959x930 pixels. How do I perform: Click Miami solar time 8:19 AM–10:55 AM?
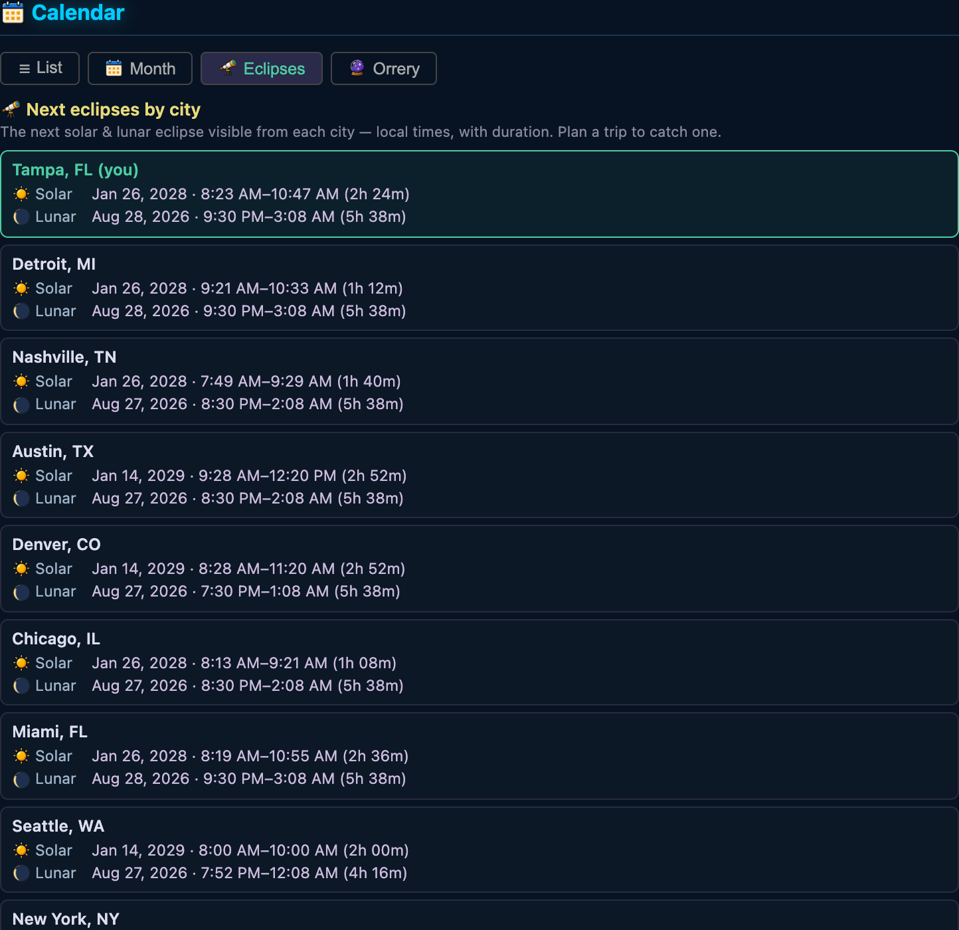[x=269, y=756]
